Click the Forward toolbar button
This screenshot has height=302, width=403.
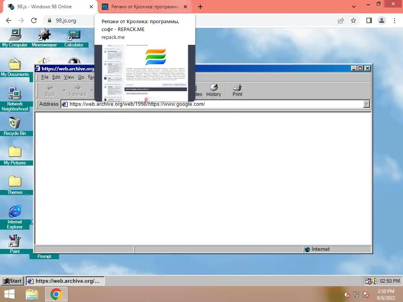[x=78, y=91]
